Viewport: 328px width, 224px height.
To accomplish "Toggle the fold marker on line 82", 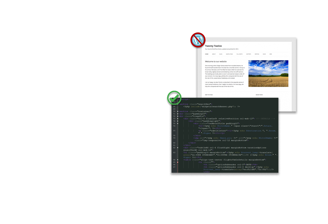I will [x=178, y=148].
